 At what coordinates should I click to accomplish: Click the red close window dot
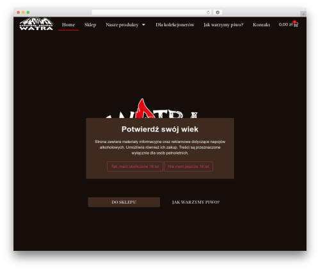tap(19, 12)
